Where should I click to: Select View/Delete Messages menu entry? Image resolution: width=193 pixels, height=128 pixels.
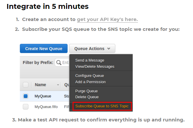coord(95,67)
